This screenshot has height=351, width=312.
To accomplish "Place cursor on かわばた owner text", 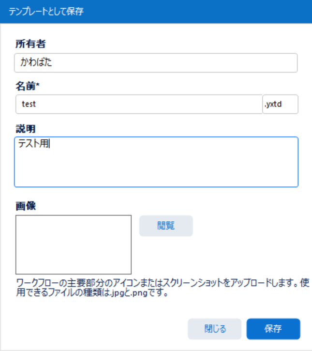I will [36, 62].
